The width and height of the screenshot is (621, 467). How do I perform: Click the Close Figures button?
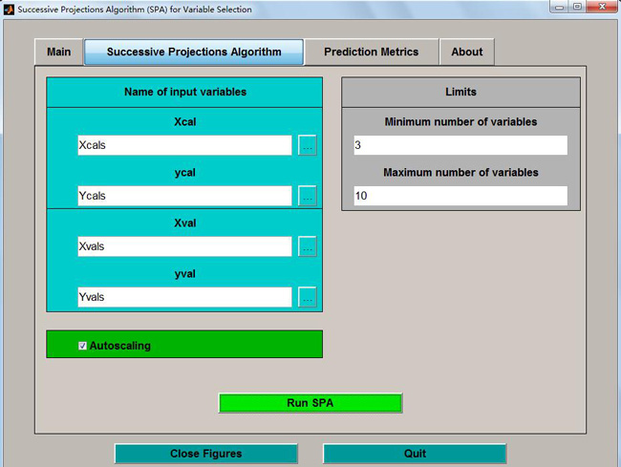point(206,454)
